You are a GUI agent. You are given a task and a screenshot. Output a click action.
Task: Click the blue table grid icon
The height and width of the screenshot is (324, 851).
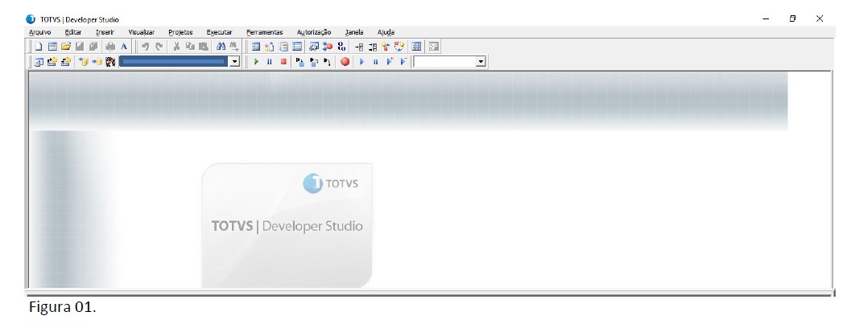point(416,47)
